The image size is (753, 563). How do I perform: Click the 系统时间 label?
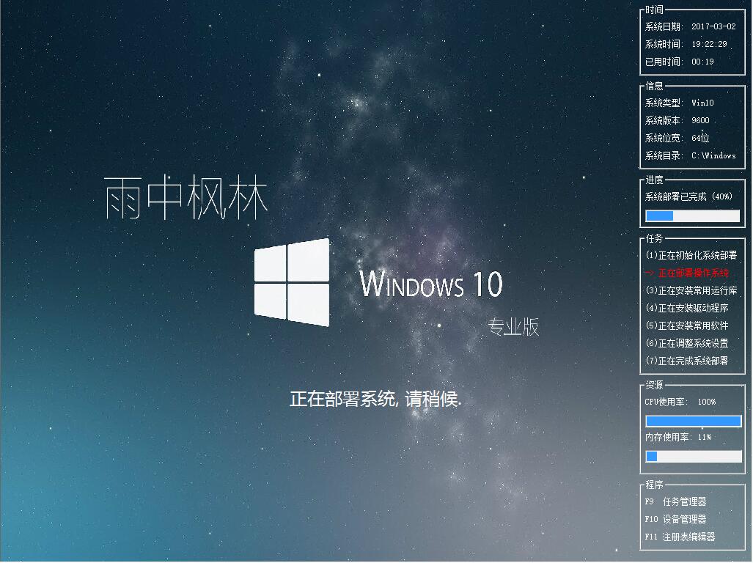point(664,44)
